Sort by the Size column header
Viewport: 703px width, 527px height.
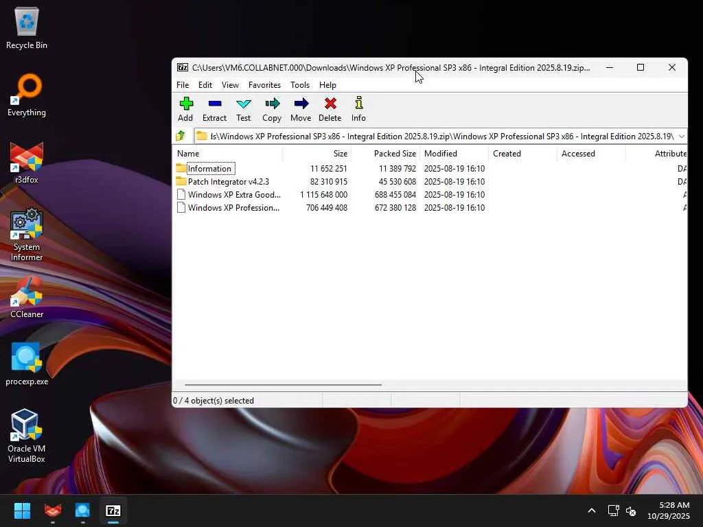[x=340, y=154]
